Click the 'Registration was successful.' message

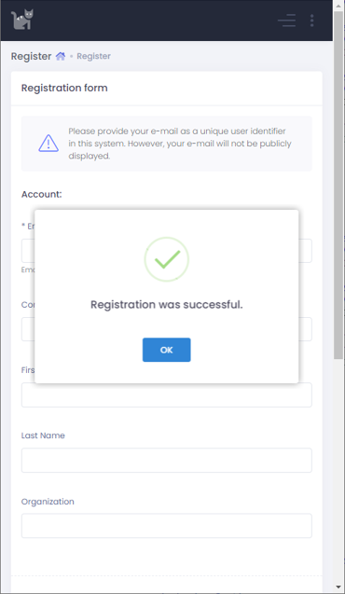tap(166, 305)
